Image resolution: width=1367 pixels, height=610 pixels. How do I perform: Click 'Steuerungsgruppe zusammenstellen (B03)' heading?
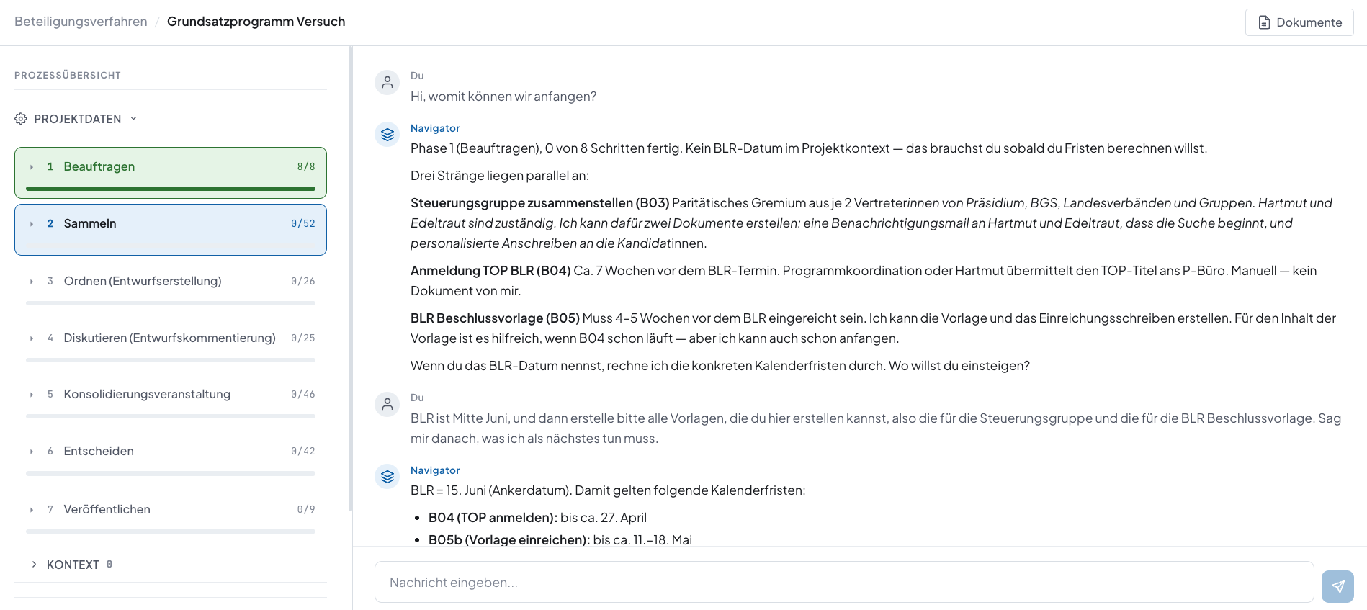540,203
